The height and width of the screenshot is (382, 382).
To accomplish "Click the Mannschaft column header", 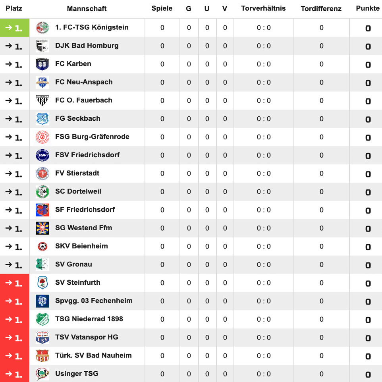I will tap(87, 9).
